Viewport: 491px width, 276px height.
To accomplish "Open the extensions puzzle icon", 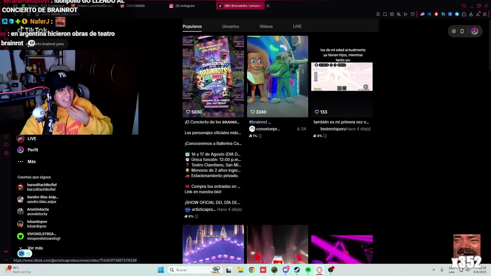I will (464, 14).
